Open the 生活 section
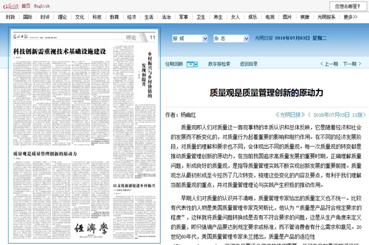The width and height of the screenshot is (369, 245). click(149, 17)
